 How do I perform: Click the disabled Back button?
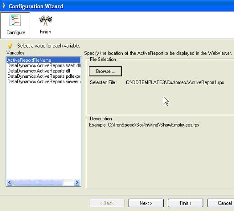pos(107,203)
